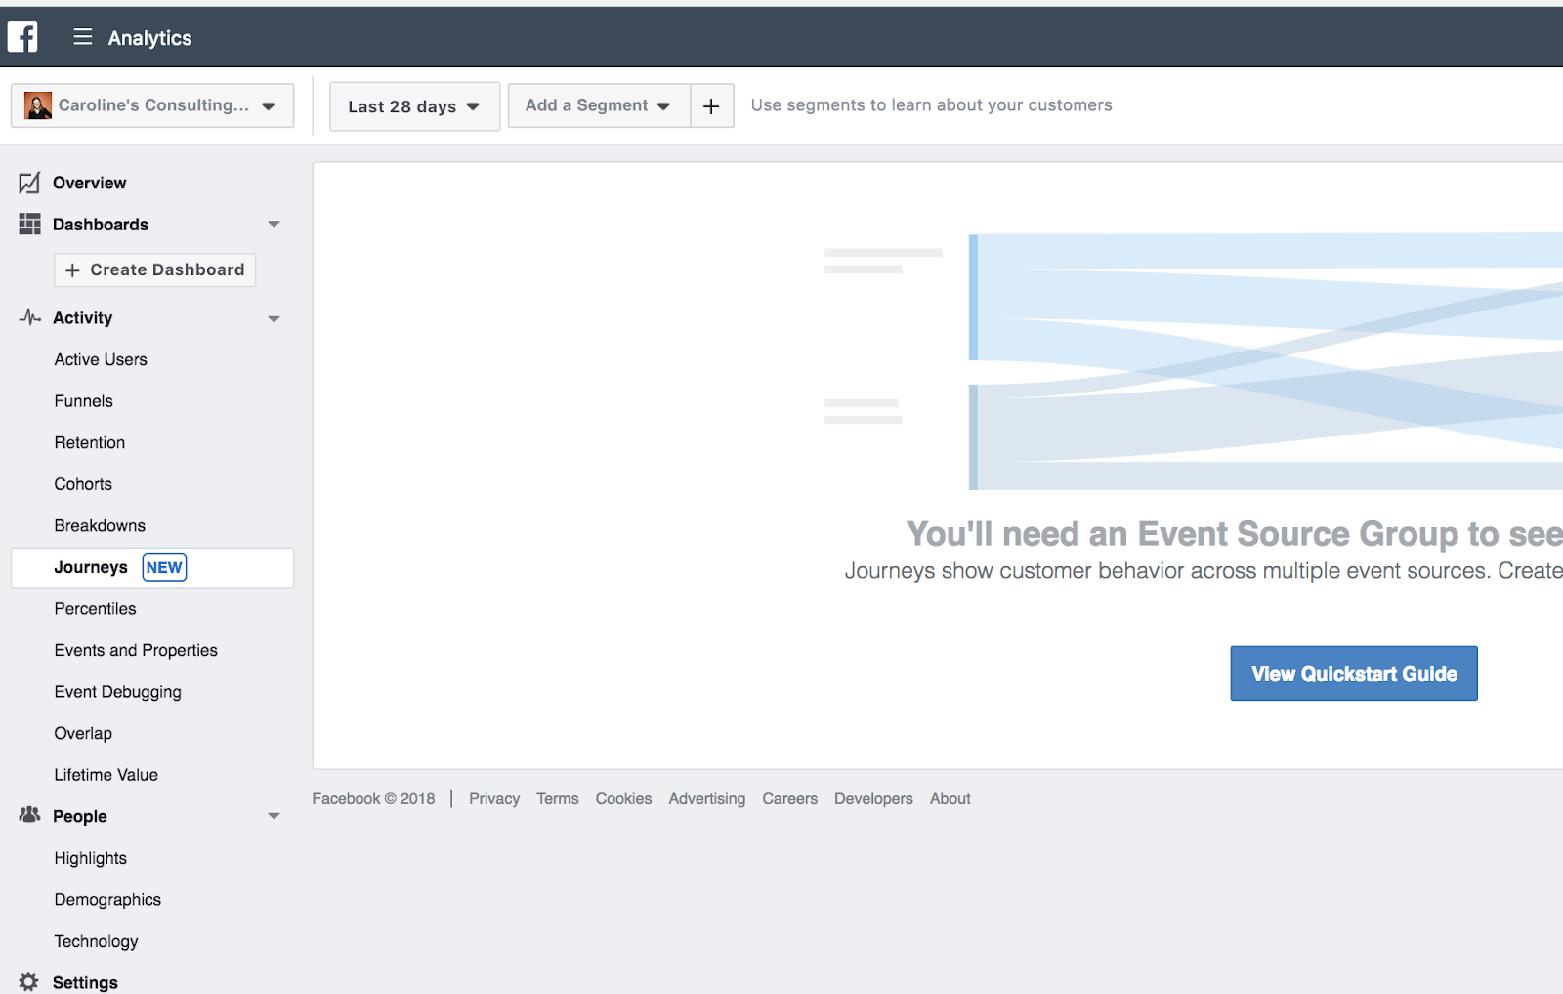Open the Funnels report
Screen dimensions: 1563x994
pyautogui.click(x=84, y=401)
